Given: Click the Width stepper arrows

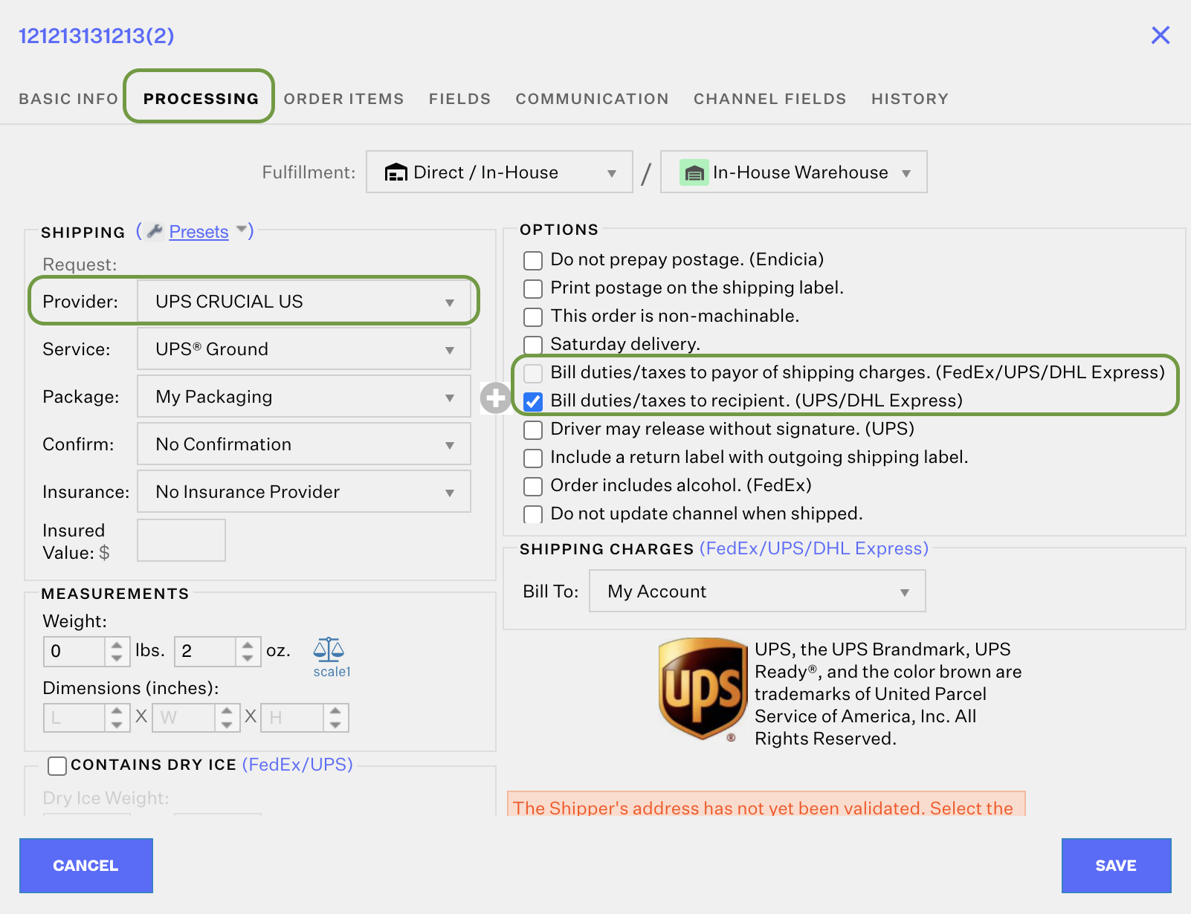Looking at the screenshot, I should [227, 718].
